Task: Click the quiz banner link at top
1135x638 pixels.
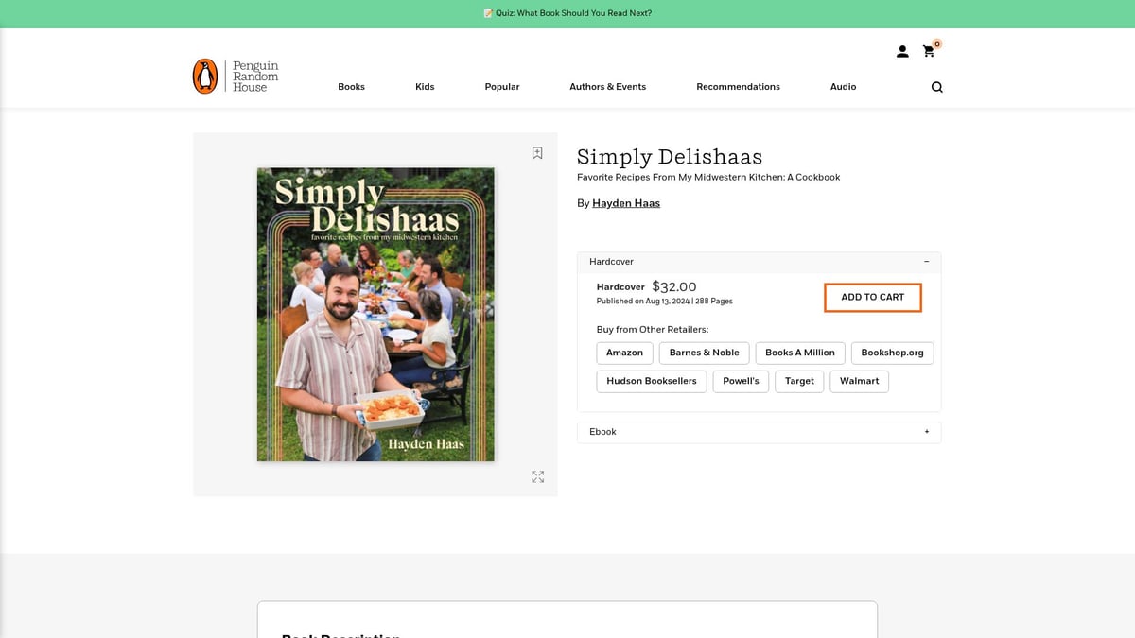Action: pyautogui.click(x=567, y=13)
